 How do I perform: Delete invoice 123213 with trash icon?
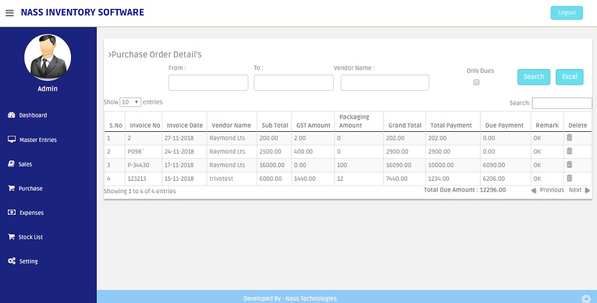[x=569, y=178]
